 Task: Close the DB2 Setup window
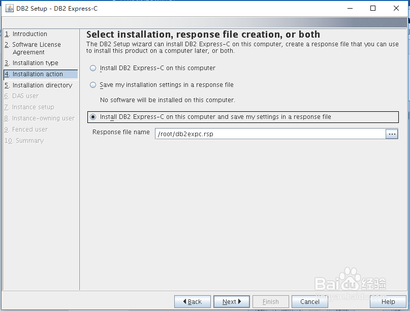(x=396, y=8)
